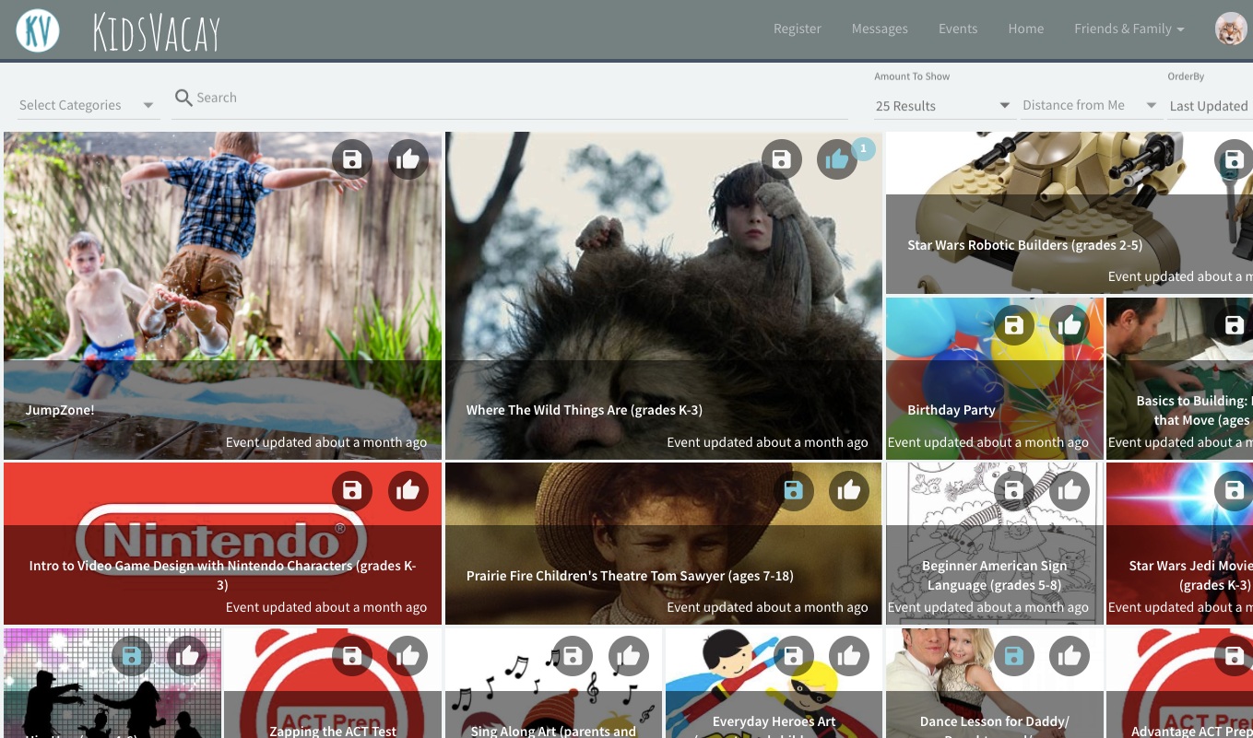1253x738 pixels.
Task: Like the Everyday Heroes Art event
Action: click(848, 656)
